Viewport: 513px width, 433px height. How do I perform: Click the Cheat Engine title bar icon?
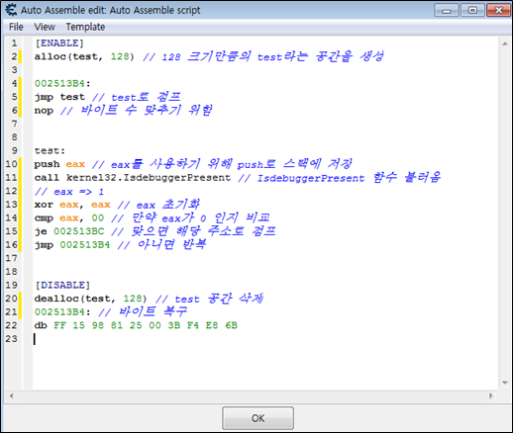[x=11, y=10]
